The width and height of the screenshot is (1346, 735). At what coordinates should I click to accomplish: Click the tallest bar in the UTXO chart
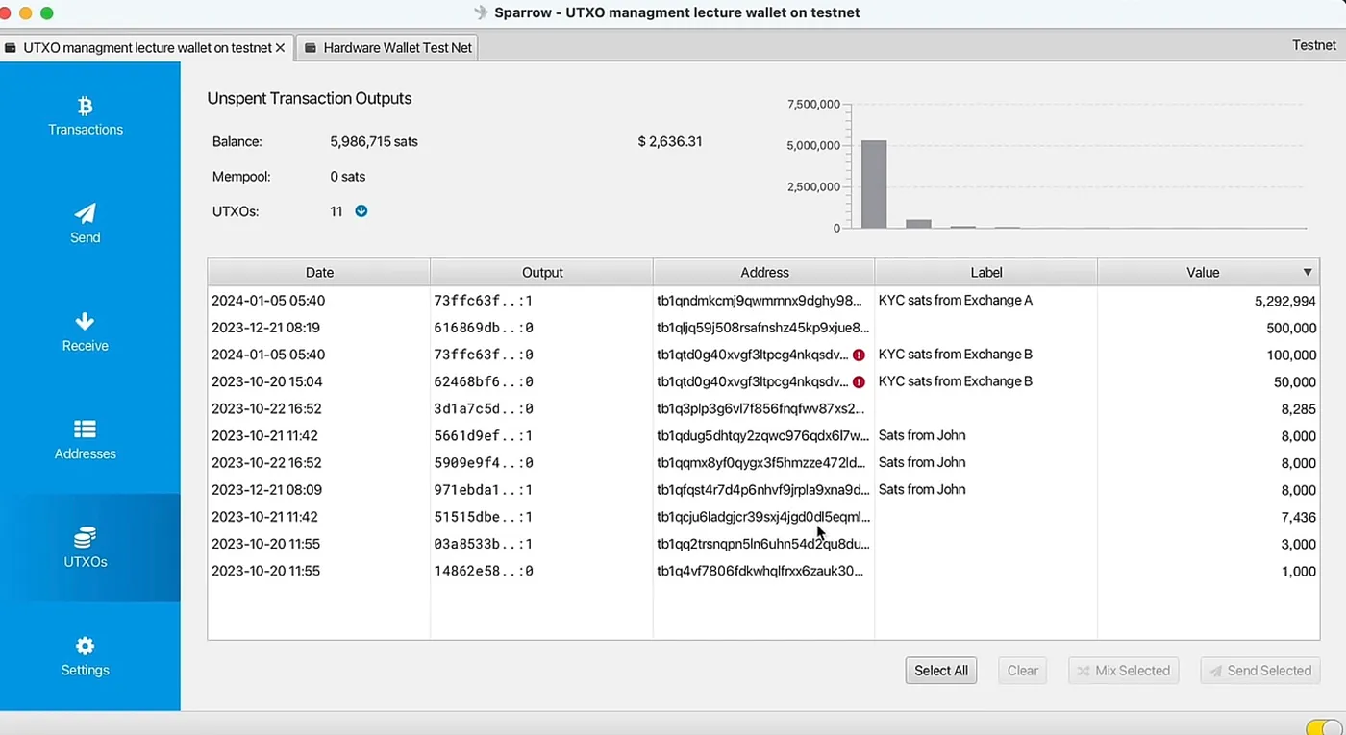874,184
